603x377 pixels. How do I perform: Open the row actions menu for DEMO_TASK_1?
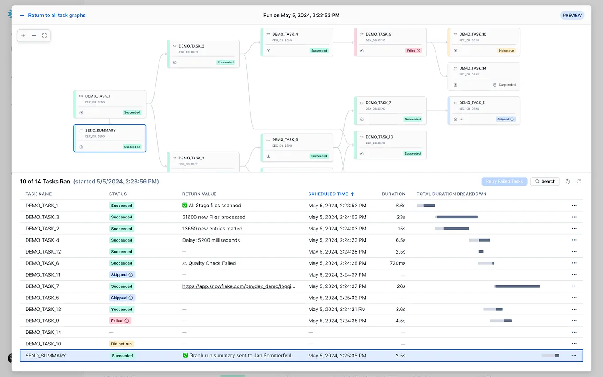pos(575,206)
